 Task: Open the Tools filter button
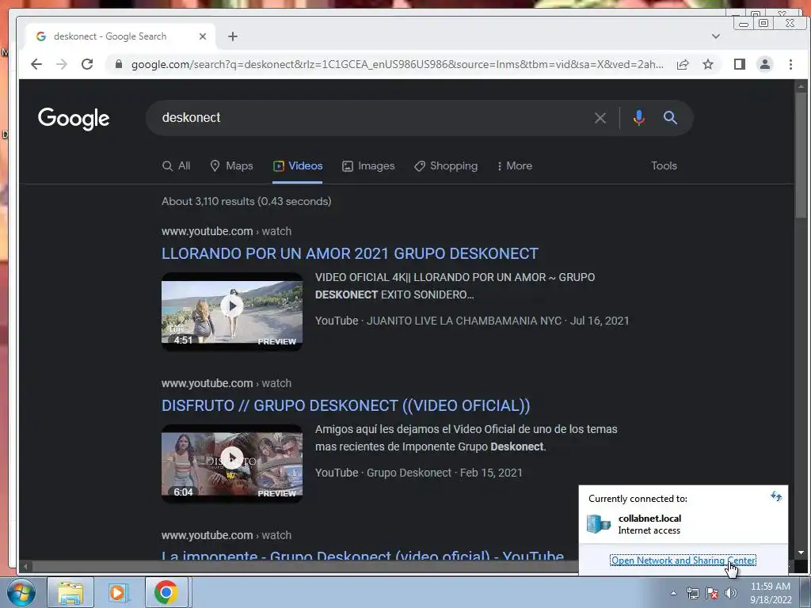pos(664,166)
